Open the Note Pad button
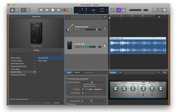 (x=155, y=10)
